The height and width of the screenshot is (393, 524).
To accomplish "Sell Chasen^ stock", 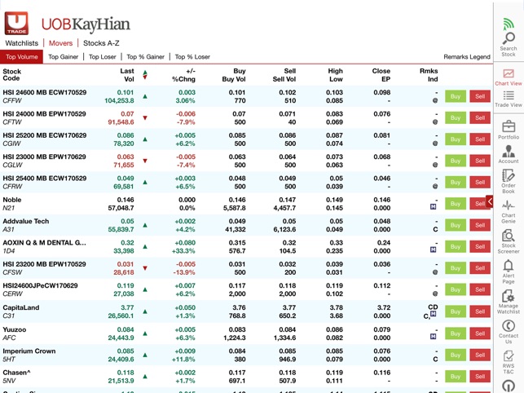I will pyautogui.click(x=480, y=376).
